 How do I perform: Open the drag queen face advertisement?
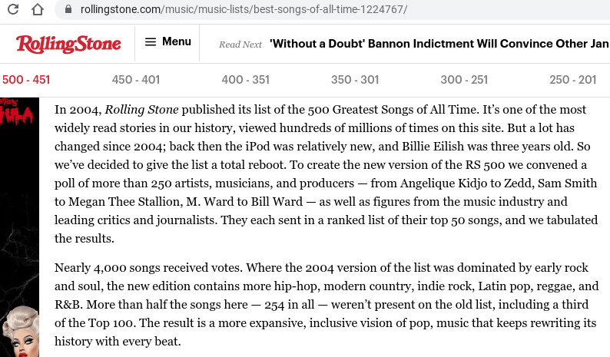pos(20,332)
